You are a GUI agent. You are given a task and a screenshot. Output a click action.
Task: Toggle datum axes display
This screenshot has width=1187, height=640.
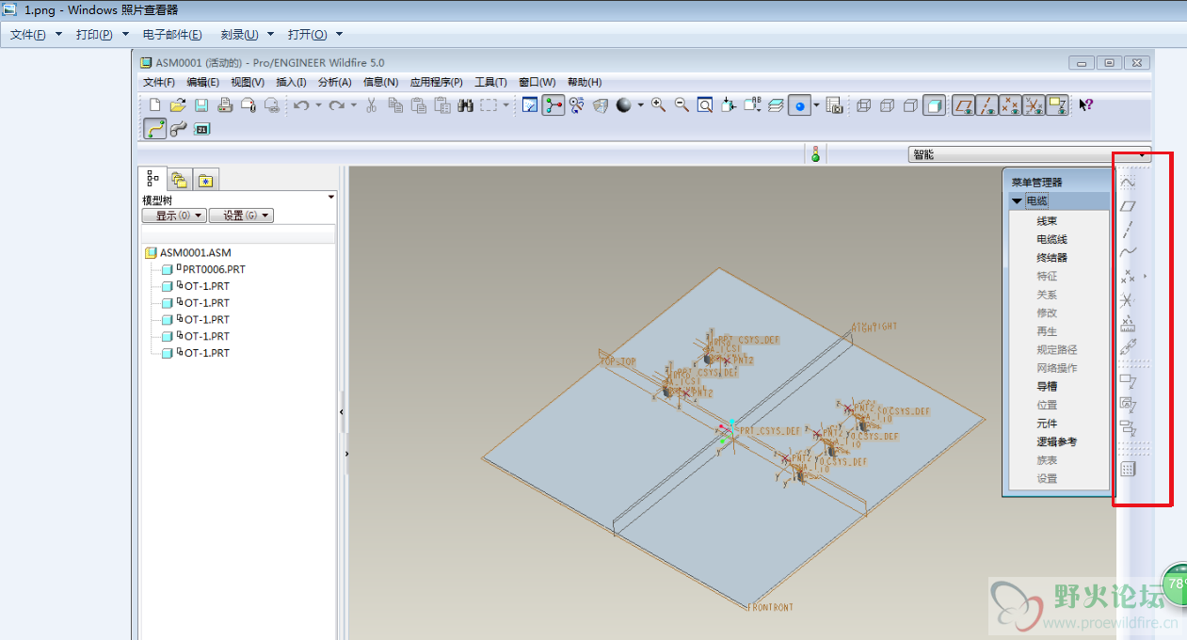[x=987, y=105]
